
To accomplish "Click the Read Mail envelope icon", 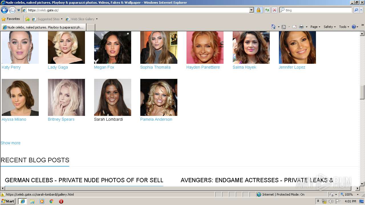I will 295,27.
